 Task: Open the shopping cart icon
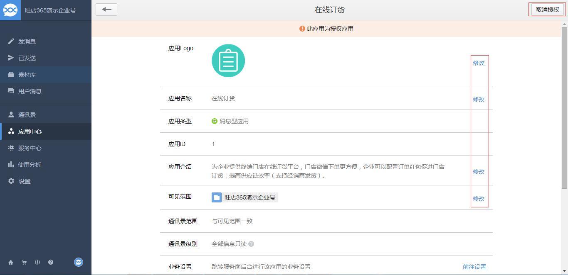[24, 262]
